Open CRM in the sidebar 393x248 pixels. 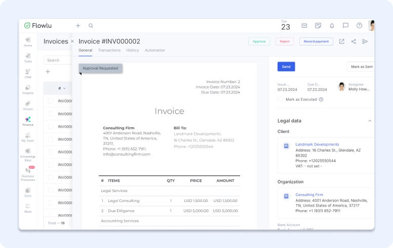click(28, 74)
